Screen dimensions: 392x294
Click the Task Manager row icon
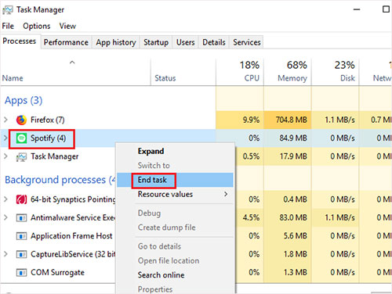coord(21,156)
